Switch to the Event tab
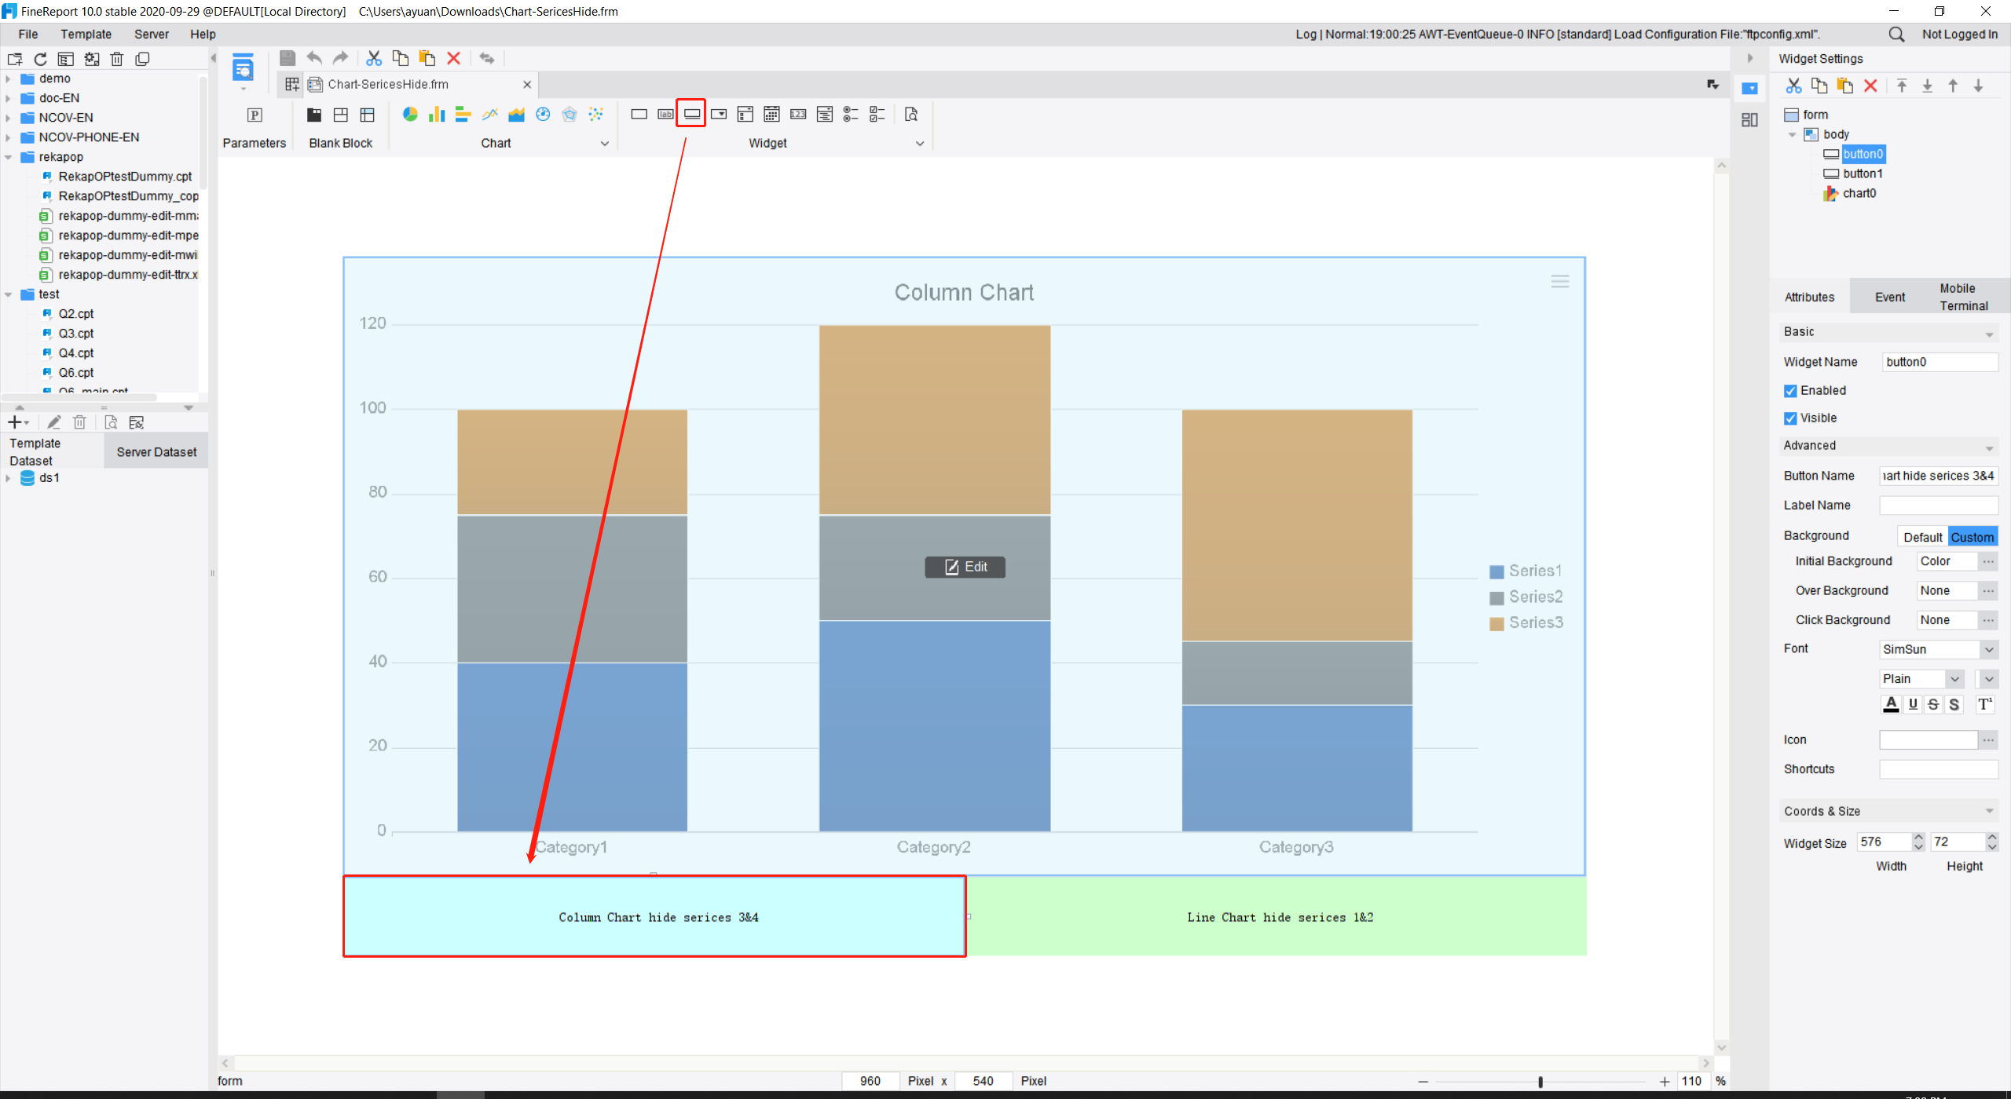Image resolution: width=2011 pixels, height=1099 pixels. pos(1889,298)
